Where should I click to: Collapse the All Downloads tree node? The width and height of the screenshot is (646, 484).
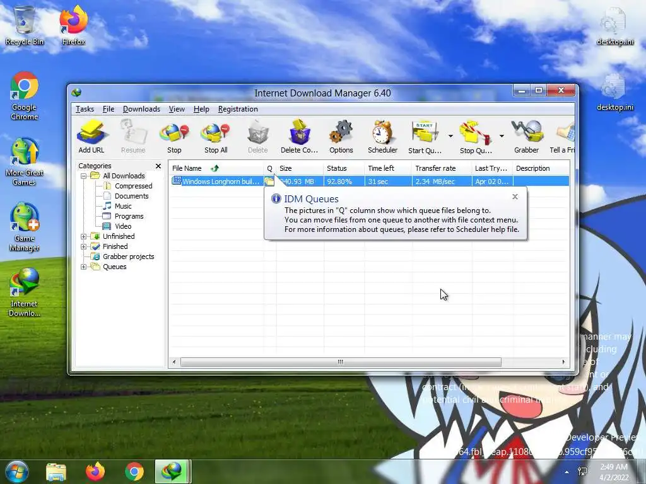(x=84, y=176)
